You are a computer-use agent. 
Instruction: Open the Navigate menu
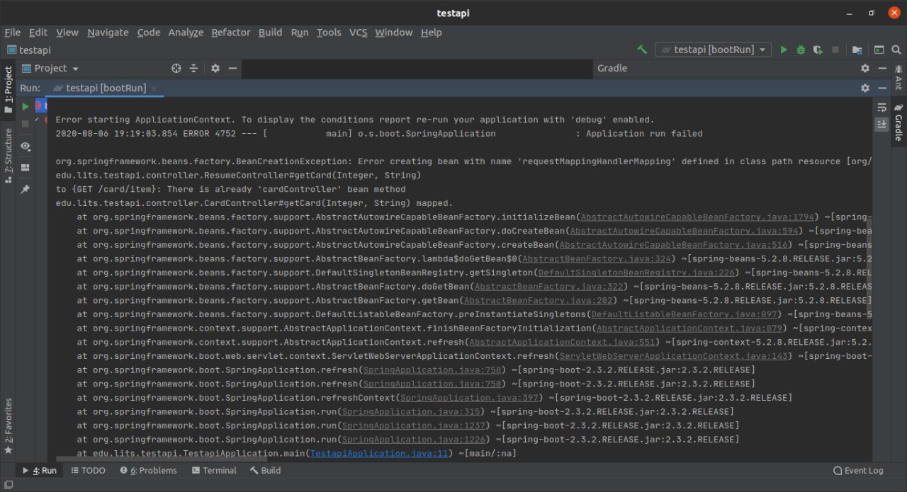tap(108, 33)
